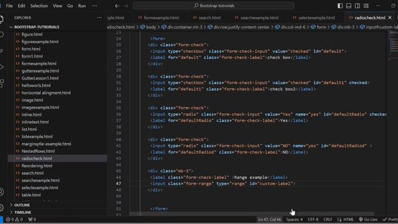The image size is (398, 224).
Task: Click form breadcrumb item
Action: [x=318, y=27]
